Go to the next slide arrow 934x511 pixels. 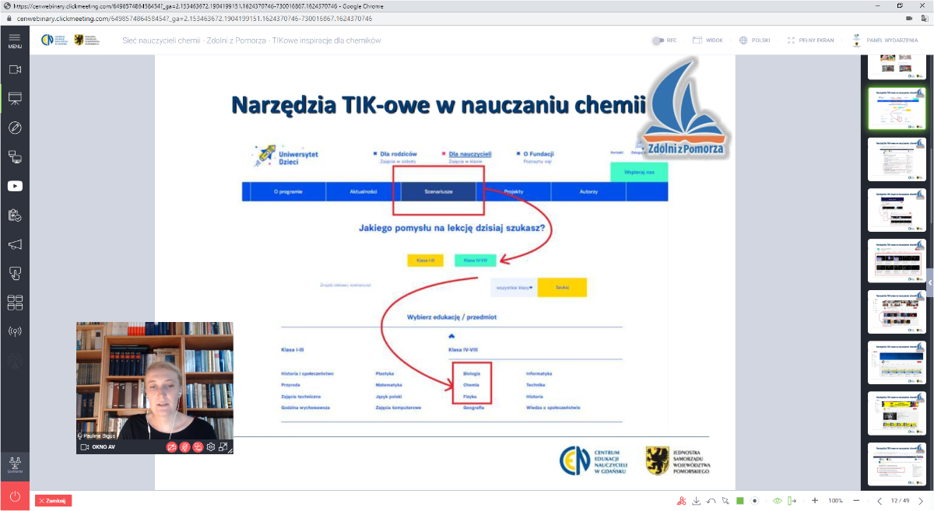pos(922,501)
